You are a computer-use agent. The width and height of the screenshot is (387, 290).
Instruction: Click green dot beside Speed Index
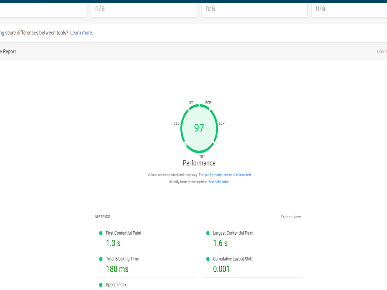(x=101, y=285)
